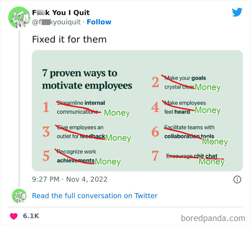This screenshot has width=251, height=226.
Task: Click the green 'Money' beside 'collaboration tools'
Action: click(215, 142)
